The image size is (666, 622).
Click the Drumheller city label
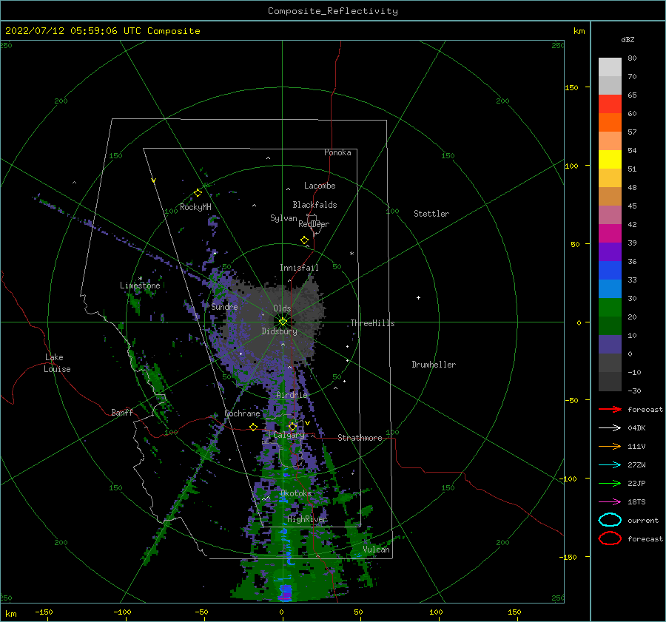434,365
